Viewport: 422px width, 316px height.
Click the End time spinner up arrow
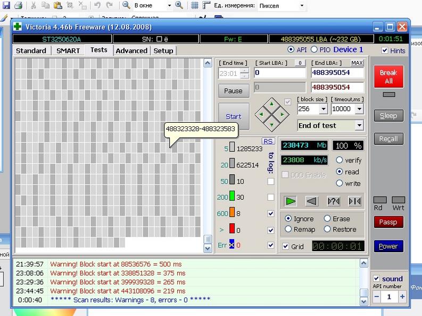(x=244, y=71)
